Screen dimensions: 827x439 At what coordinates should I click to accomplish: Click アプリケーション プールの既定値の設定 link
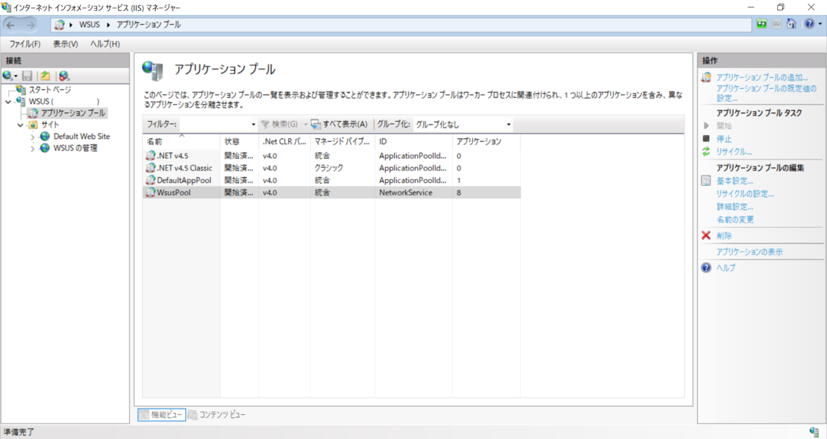pos(766,93)
